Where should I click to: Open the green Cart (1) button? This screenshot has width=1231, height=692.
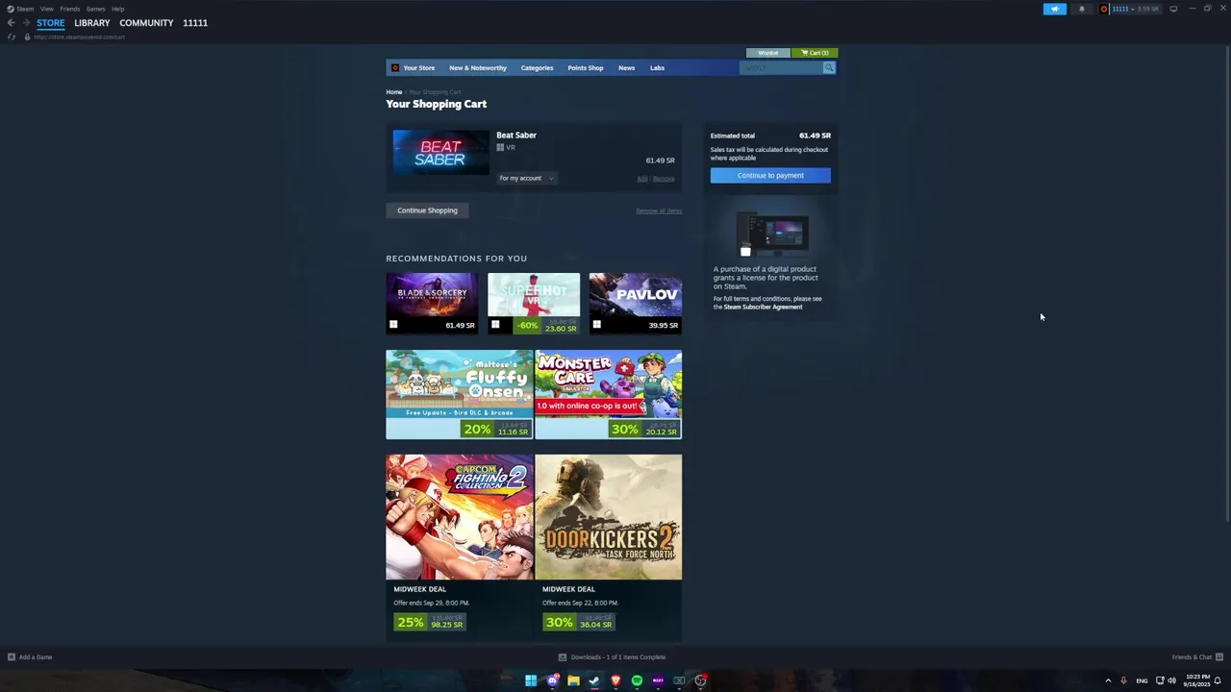click(815, 53)
